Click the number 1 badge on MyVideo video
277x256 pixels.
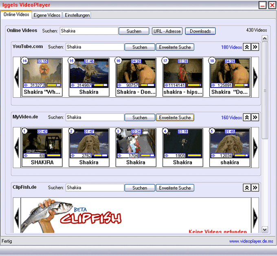(x=24, y=131)
